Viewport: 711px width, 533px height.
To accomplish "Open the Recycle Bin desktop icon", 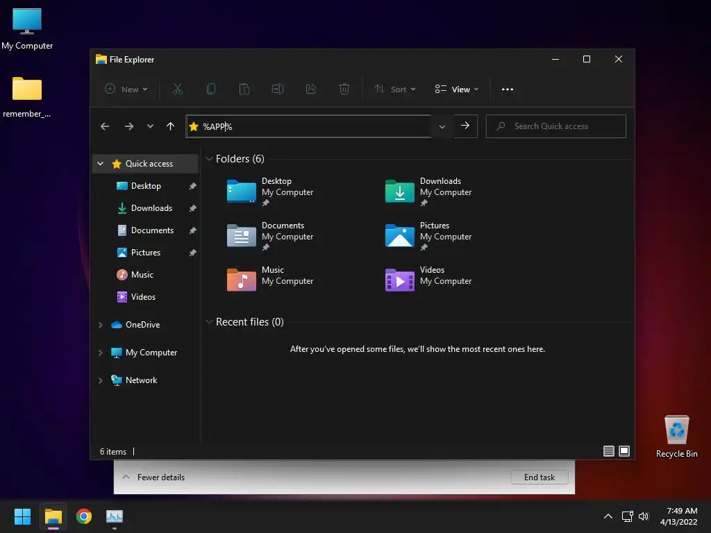I will [x=676, y=436].
